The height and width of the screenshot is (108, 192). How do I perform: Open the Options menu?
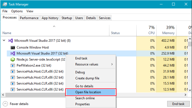coord(17,11)
